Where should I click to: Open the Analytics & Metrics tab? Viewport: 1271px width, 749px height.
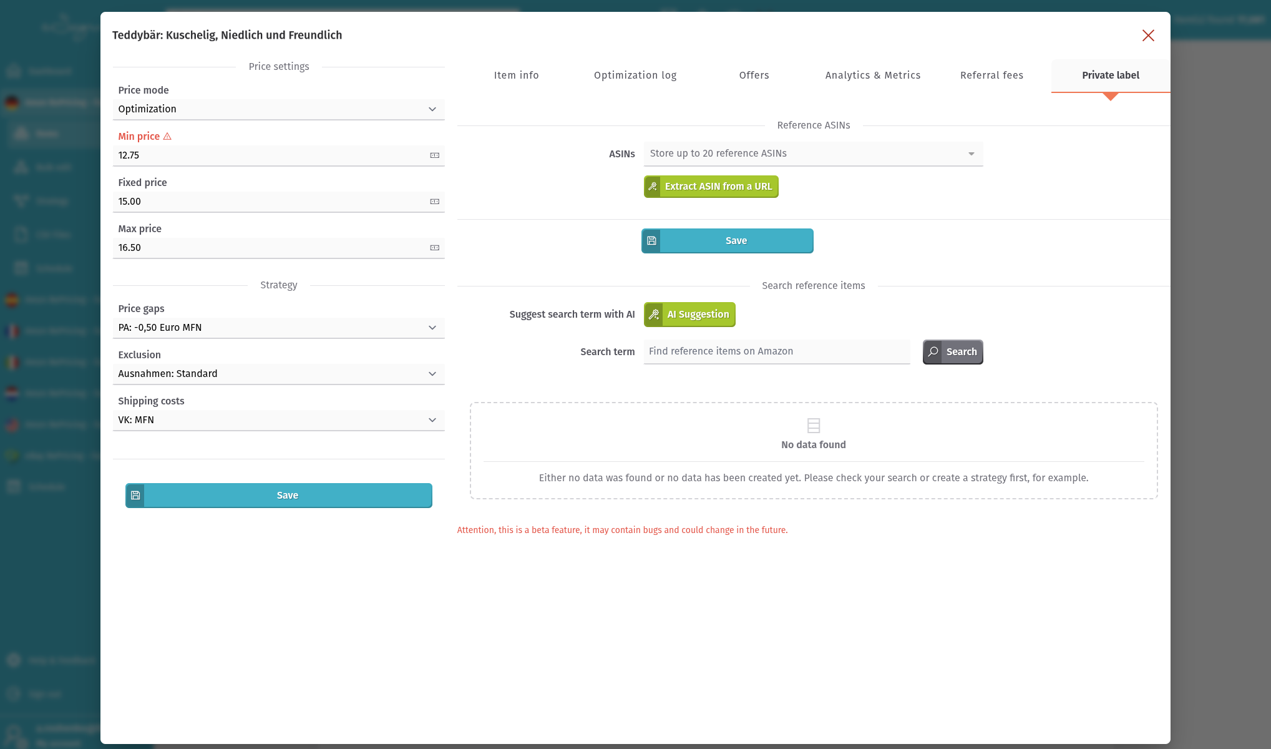tap(872, 76)
